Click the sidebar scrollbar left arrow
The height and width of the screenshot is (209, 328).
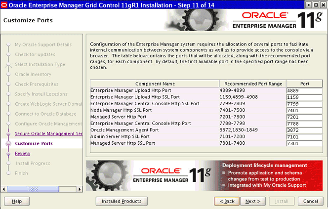pos(4,189)
